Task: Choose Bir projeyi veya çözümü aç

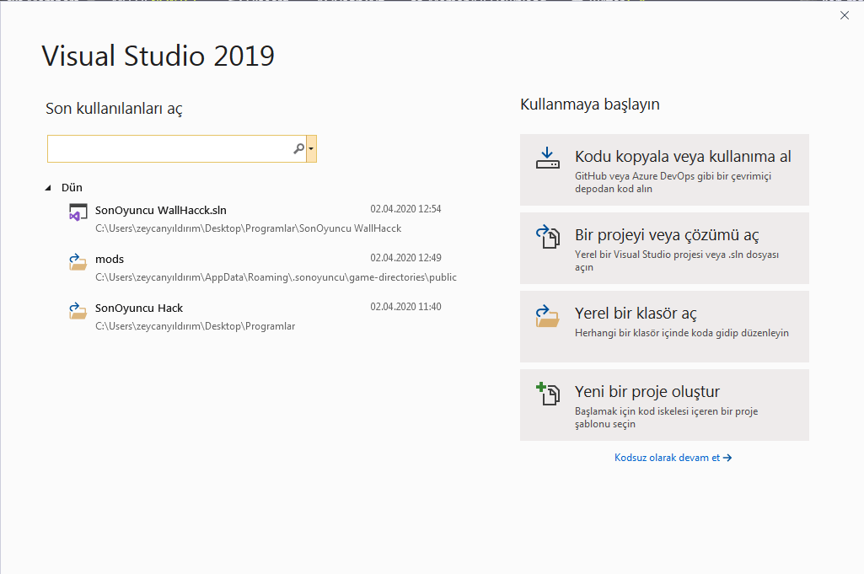Action: [664, 249]
